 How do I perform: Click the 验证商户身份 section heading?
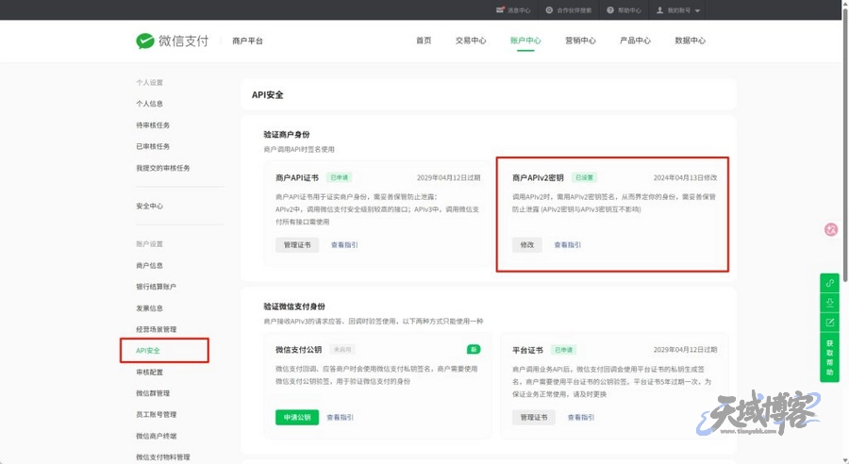point(287,134)
